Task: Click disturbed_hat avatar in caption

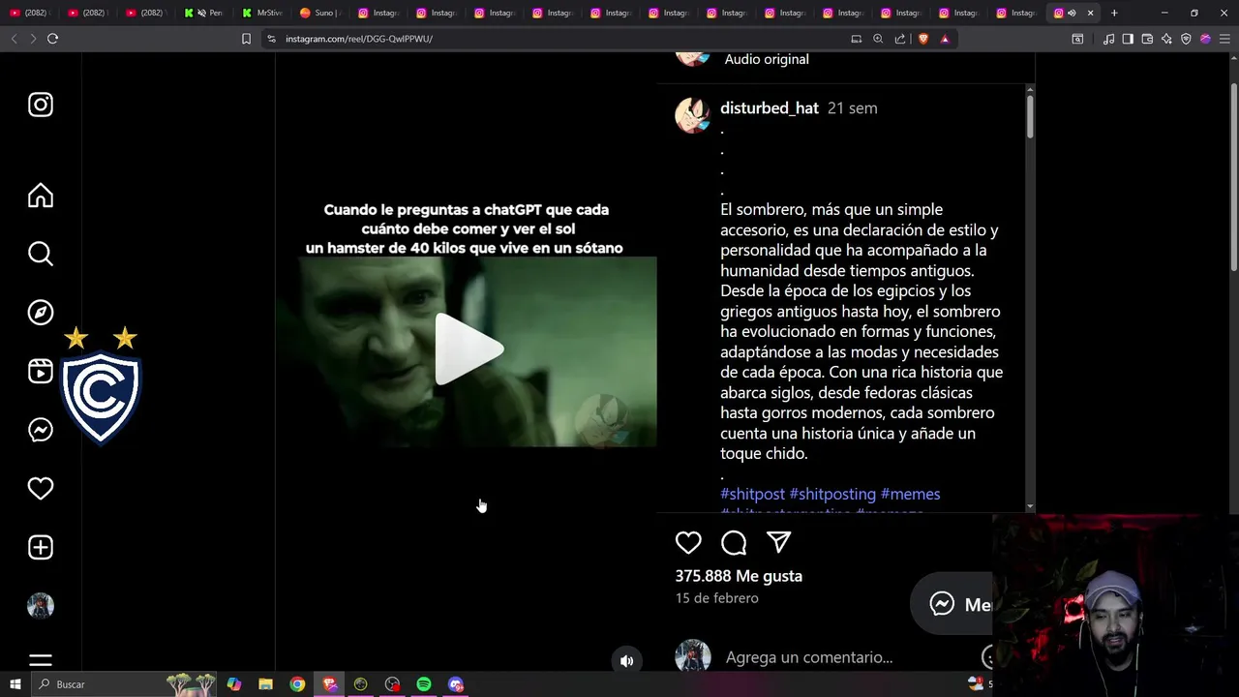Action: pos(692,115)
